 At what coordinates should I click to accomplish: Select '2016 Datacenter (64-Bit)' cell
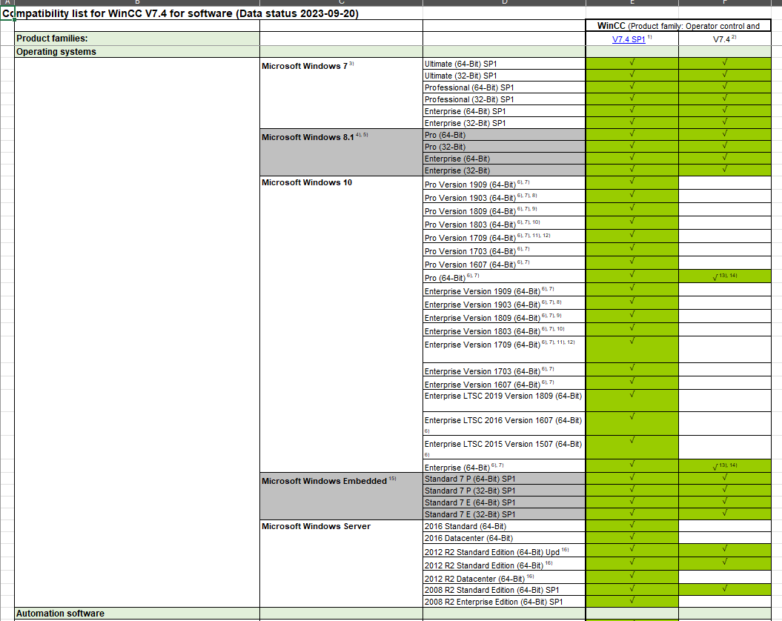pos(504,538)
